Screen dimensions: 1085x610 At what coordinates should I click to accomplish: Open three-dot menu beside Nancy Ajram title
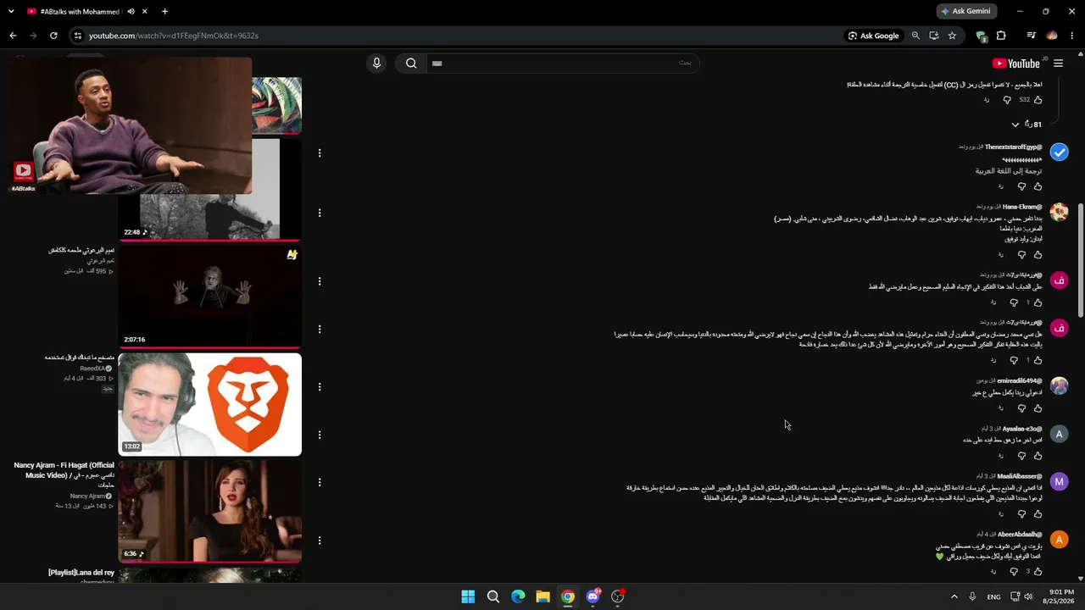[x=320, y=482]
